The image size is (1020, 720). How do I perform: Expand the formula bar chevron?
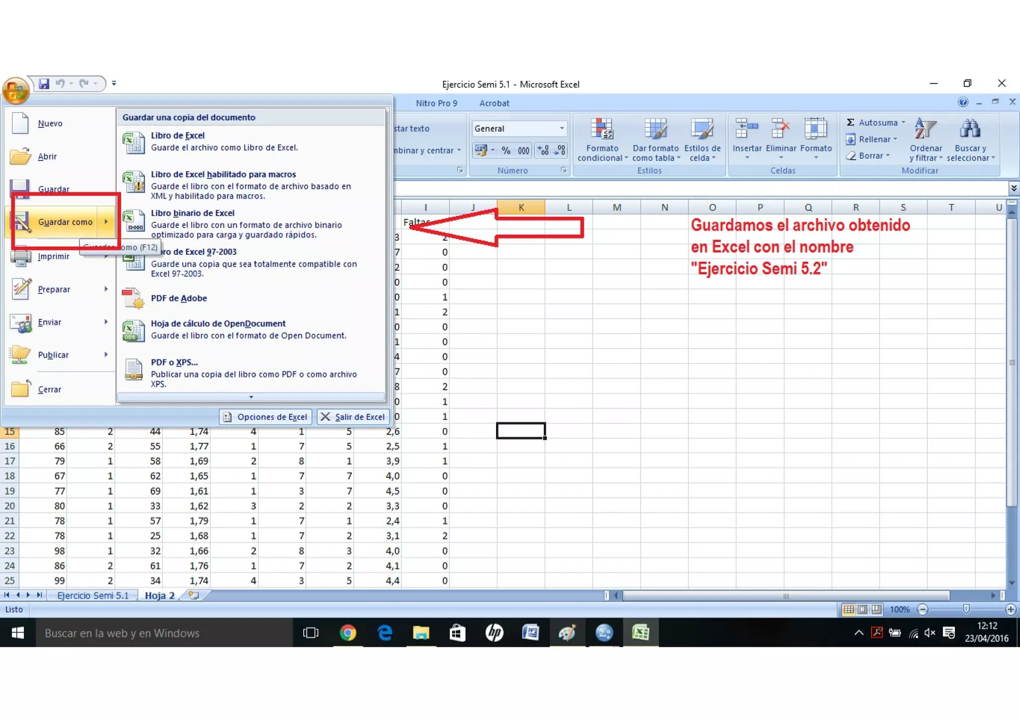point(1014,188)
